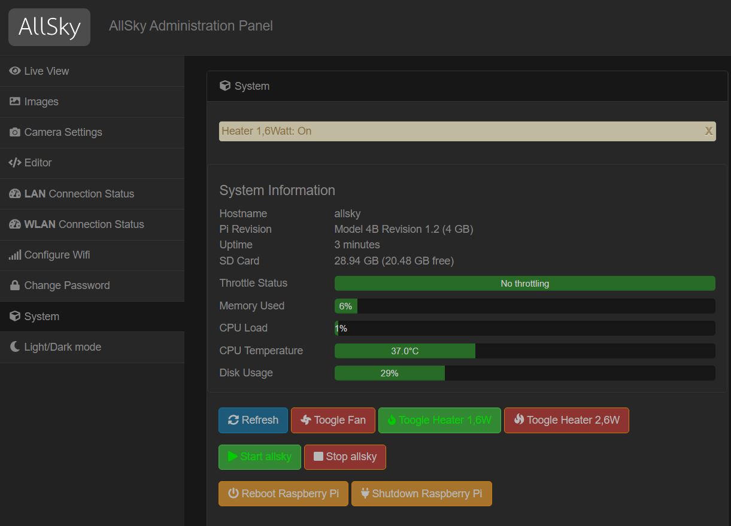Reboot the Raspberry Pi
Screen dimensions: 731x526
click(283, 494)
